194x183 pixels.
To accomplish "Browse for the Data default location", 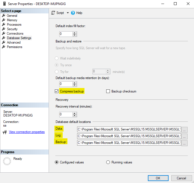I will [x=184, y=130].
